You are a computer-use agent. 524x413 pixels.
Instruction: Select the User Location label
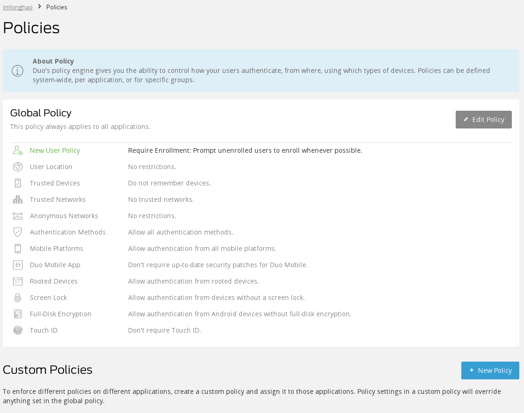click(51, 167)
